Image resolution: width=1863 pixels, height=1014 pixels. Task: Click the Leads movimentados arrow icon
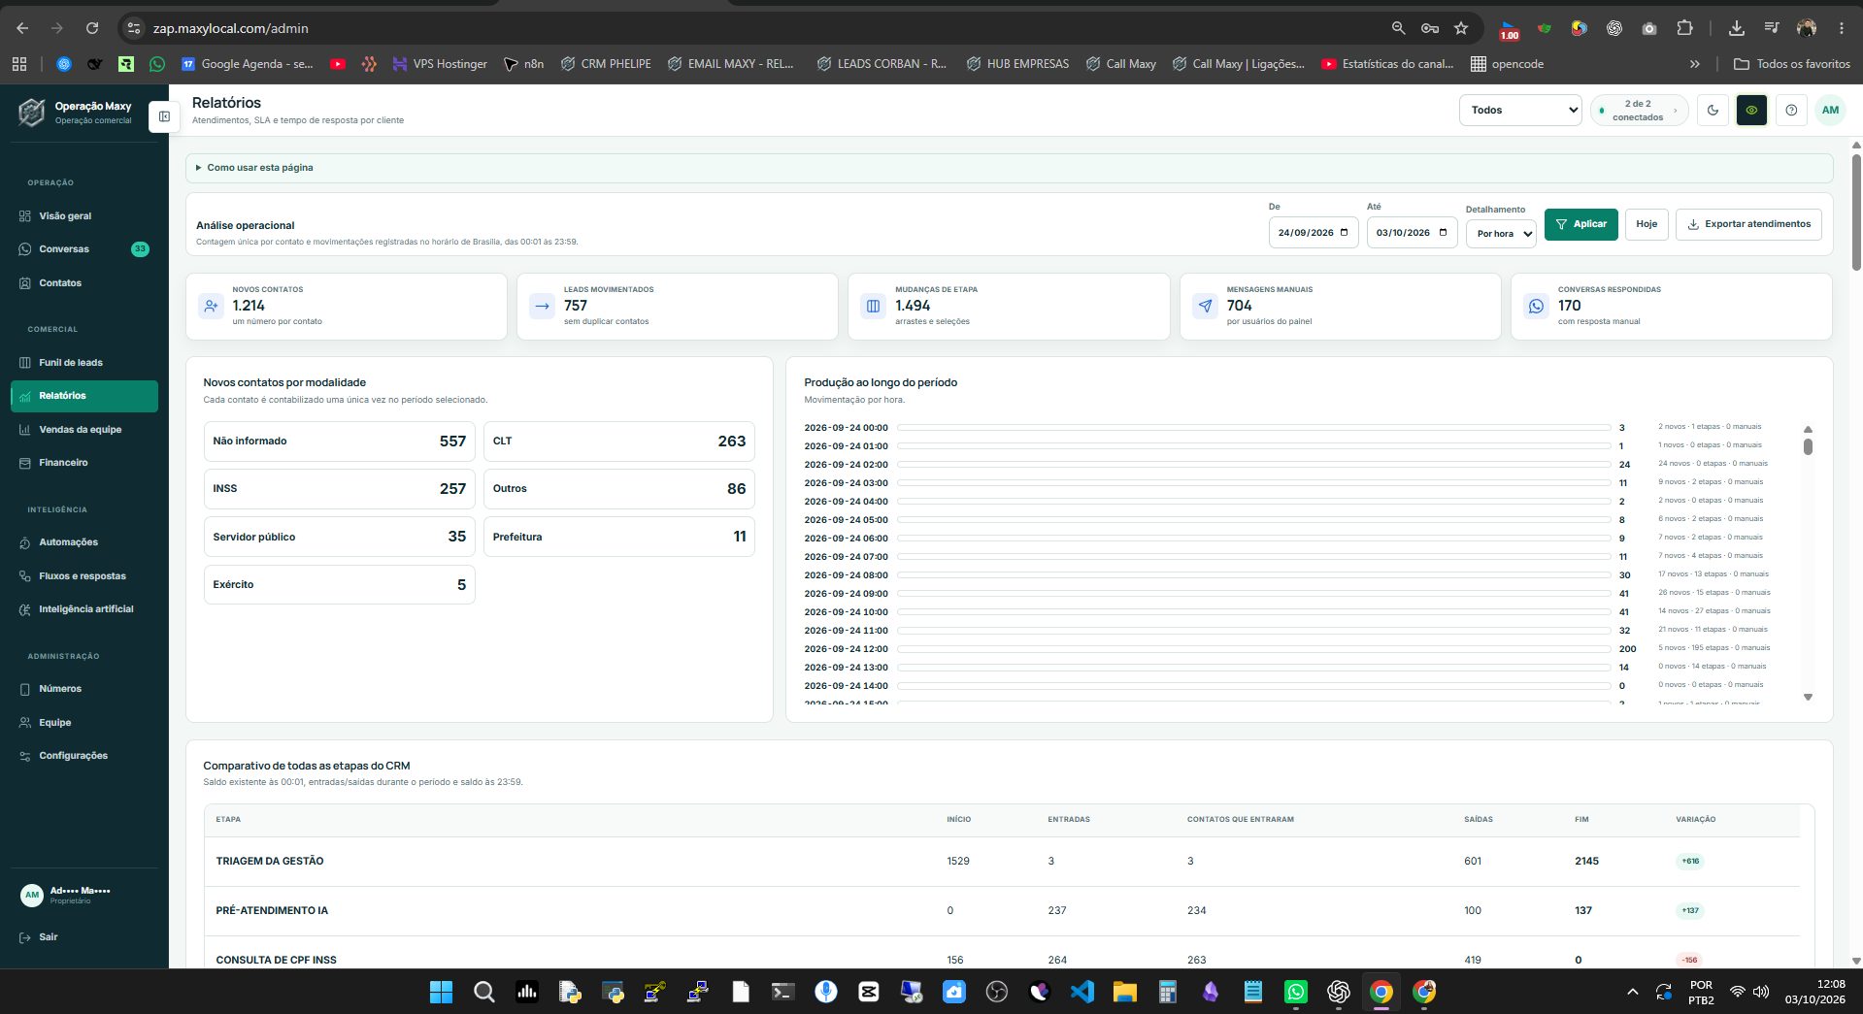click(543, 307)
